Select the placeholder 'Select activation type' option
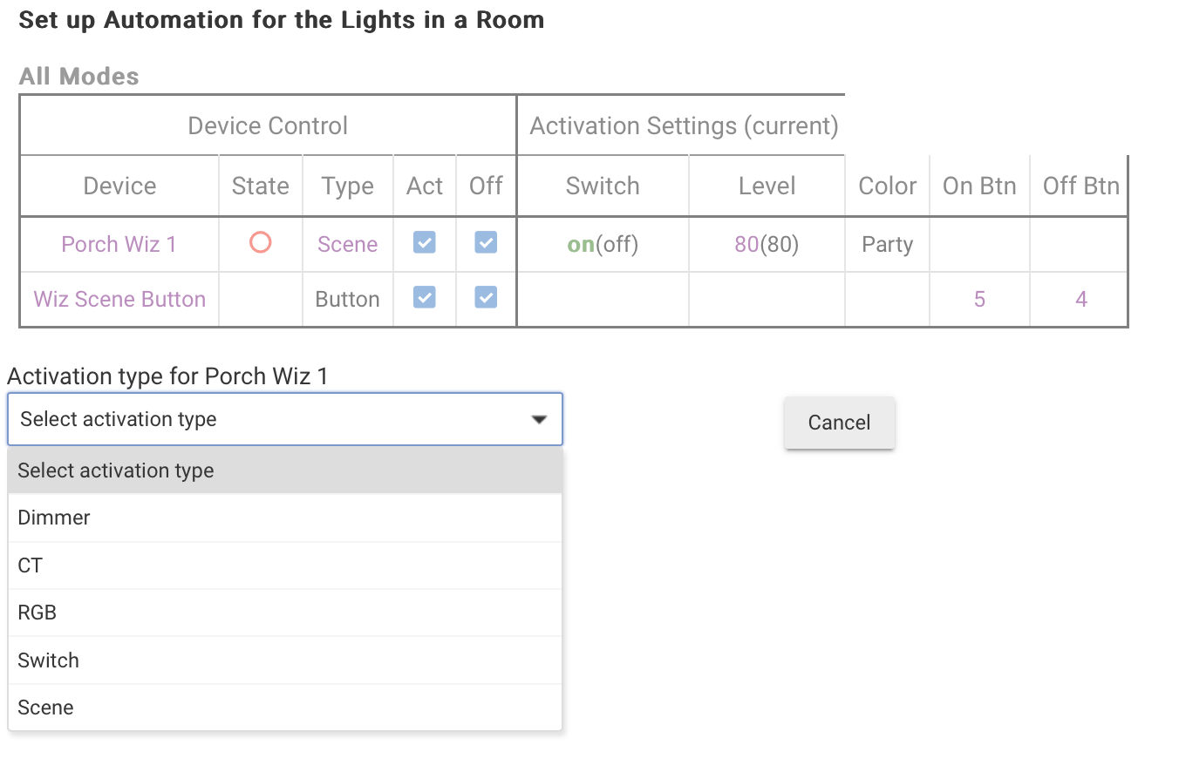The width and height of the screenshot is (1179, 765). (116, 471)
